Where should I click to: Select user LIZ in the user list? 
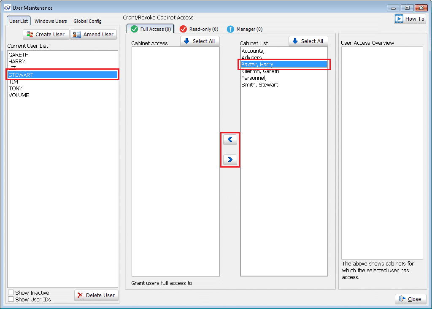[x=62, y=68]
